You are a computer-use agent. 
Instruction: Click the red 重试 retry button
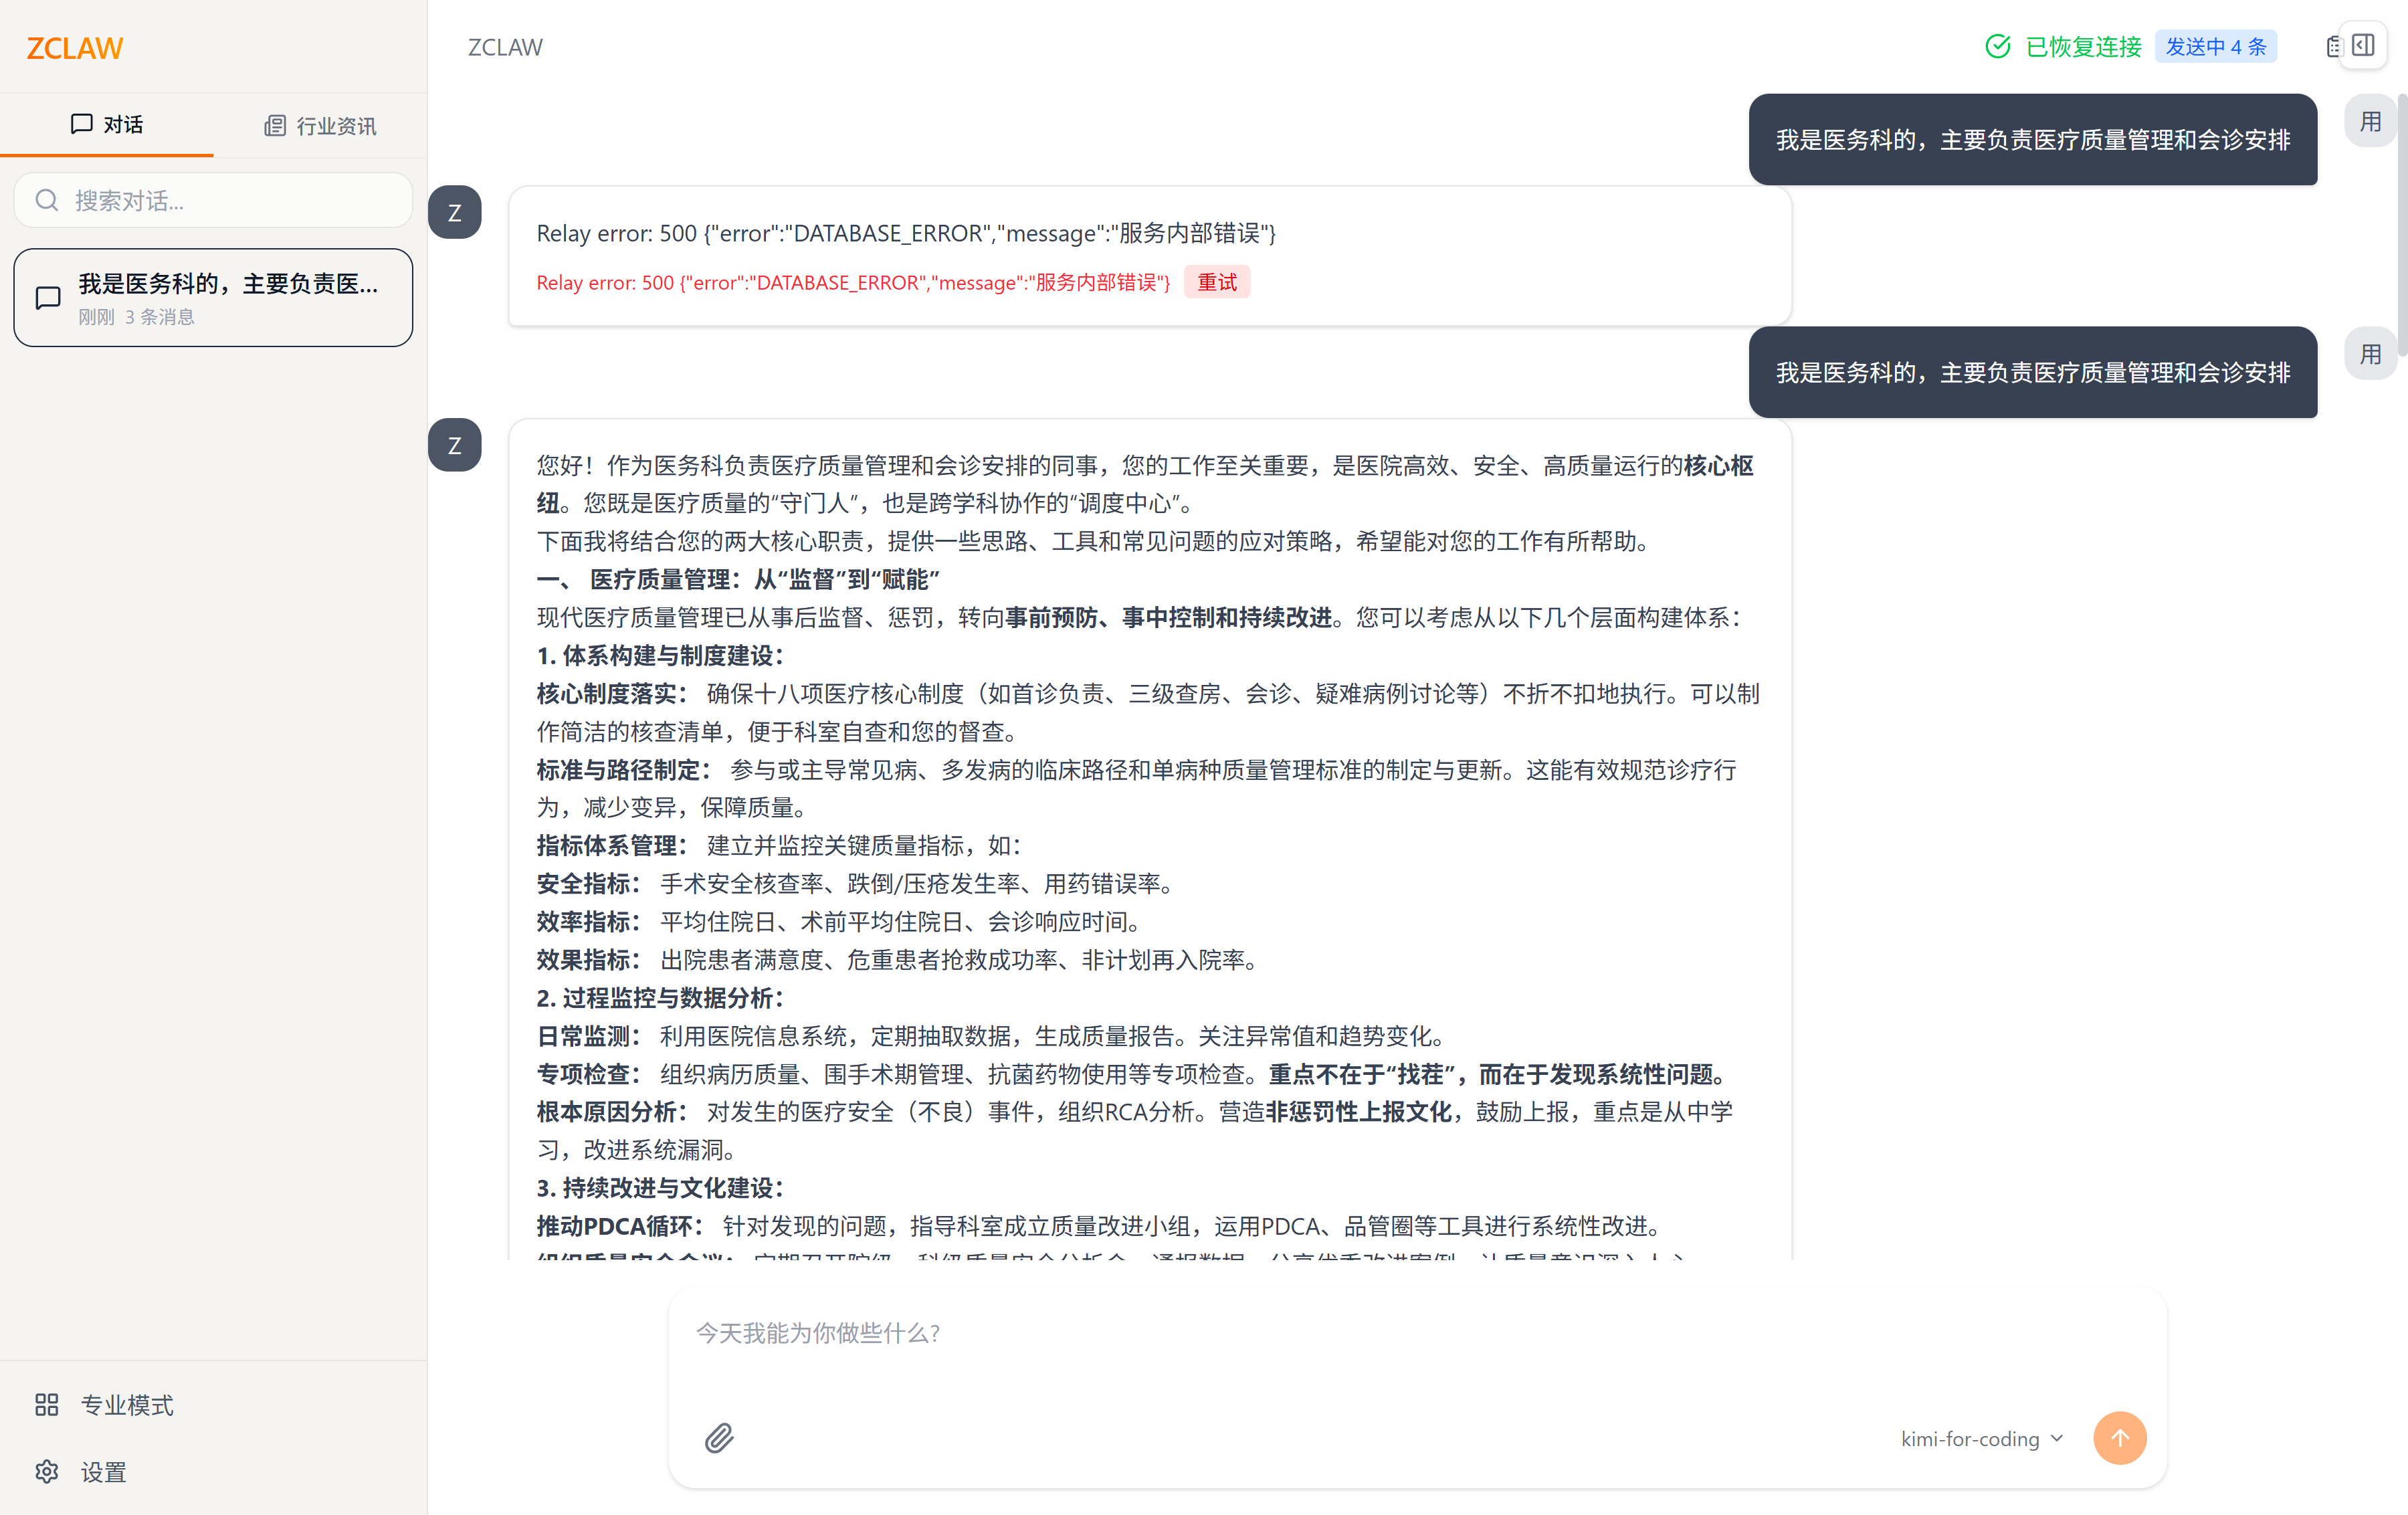1216,283
